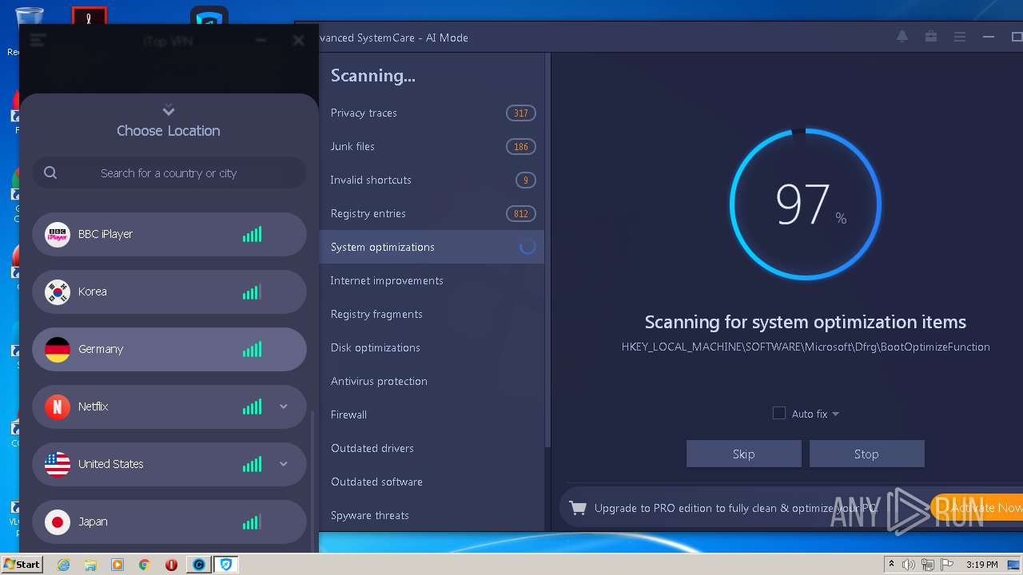Collapse the Choose Location panel chevron
Viewport: 1023px width, 575px height.
[x=168, y=110]
